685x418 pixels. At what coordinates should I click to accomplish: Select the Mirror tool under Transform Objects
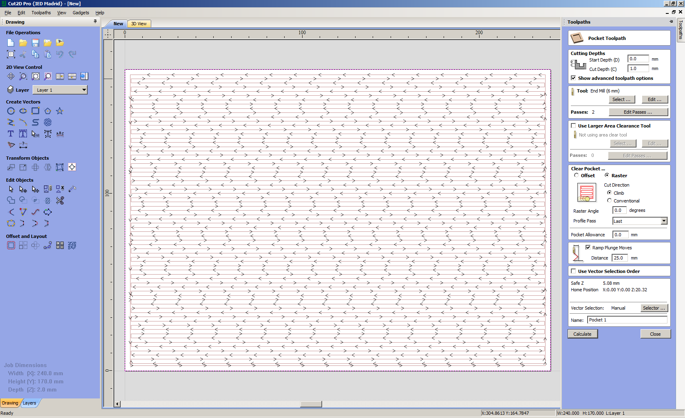coord(47,167)
